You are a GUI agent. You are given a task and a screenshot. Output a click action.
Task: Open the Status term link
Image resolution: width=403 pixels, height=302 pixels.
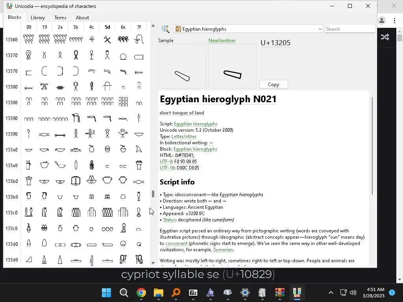pos(169,220)
